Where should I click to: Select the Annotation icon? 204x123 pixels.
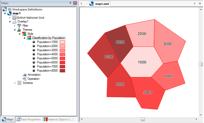[25, 75]
